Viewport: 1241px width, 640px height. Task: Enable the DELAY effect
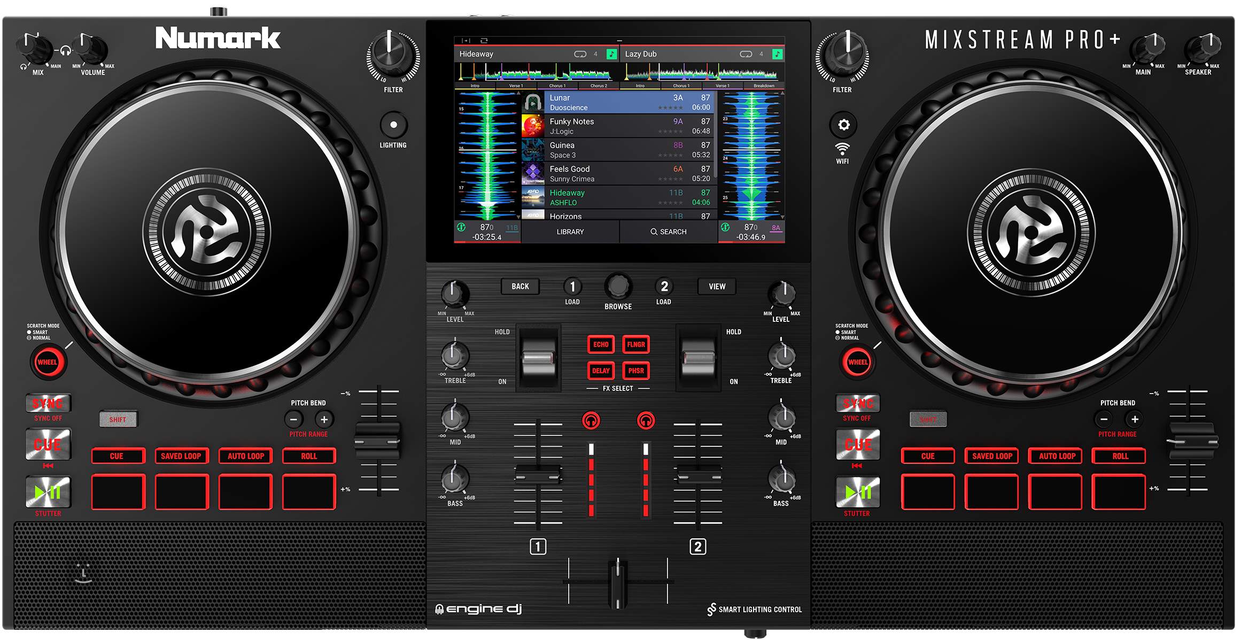pos(601,371)
